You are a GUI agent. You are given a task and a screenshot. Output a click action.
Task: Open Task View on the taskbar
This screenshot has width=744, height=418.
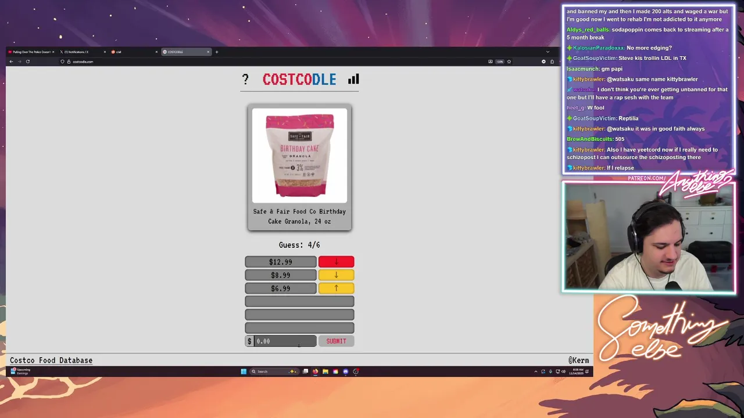click(x=305, y=372)
